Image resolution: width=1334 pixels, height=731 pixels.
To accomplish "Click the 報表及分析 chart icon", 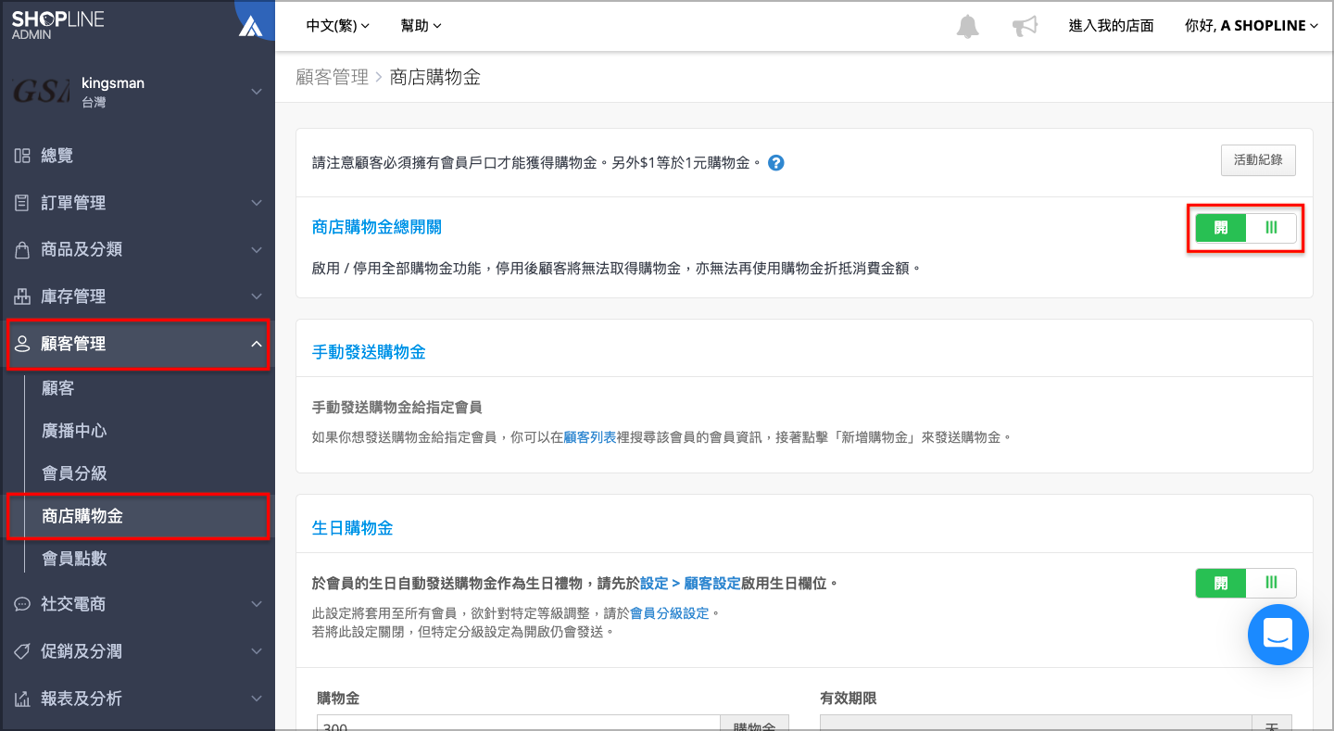I will point(22,699).
